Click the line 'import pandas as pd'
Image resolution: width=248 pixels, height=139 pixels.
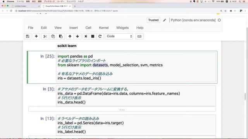point(75,56)
